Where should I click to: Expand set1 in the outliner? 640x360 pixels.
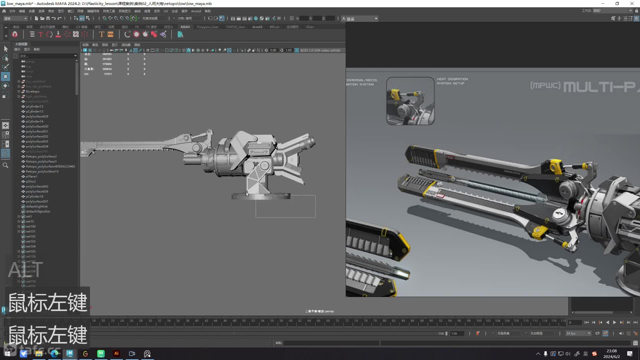(19, 216)
